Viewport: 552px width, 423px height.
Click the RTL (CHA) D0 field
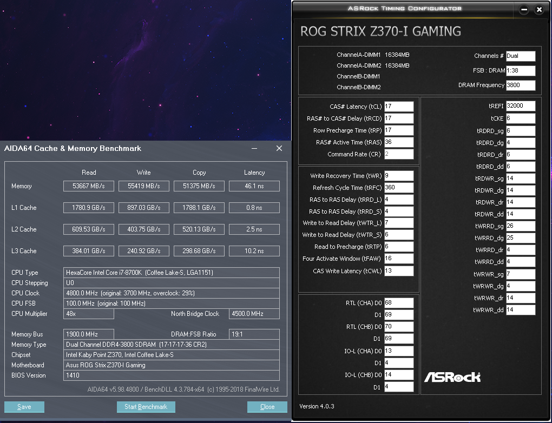[399, 303]
